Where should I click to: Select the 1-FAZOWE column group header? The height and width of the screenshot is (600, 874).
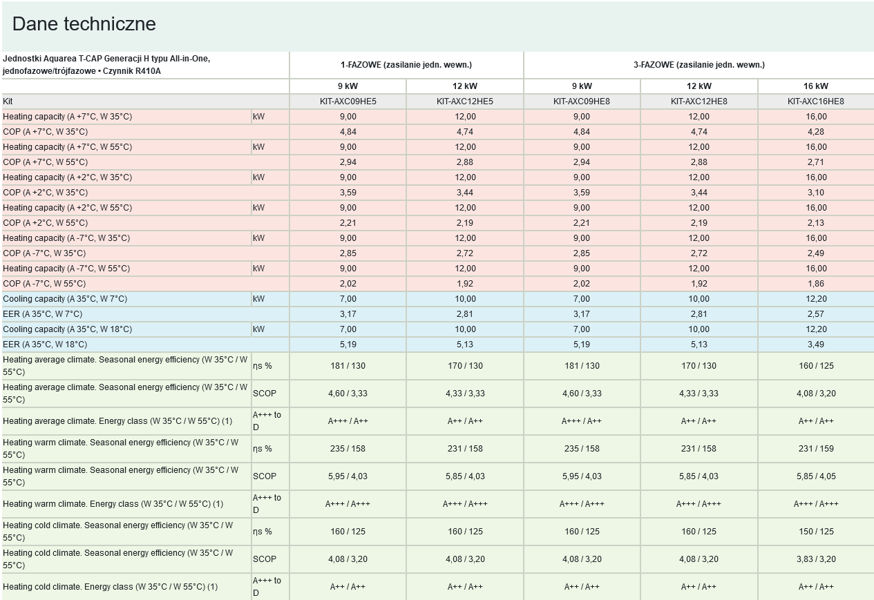pyautogui.click(x=406, y=65)
